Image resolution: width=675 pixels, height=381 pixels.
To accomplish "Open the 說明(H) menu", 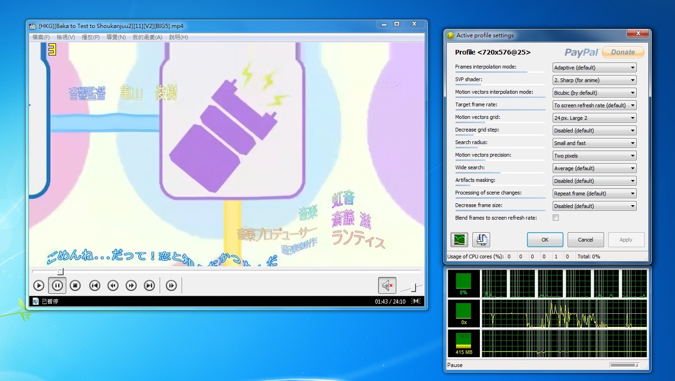I will [178, 37].
